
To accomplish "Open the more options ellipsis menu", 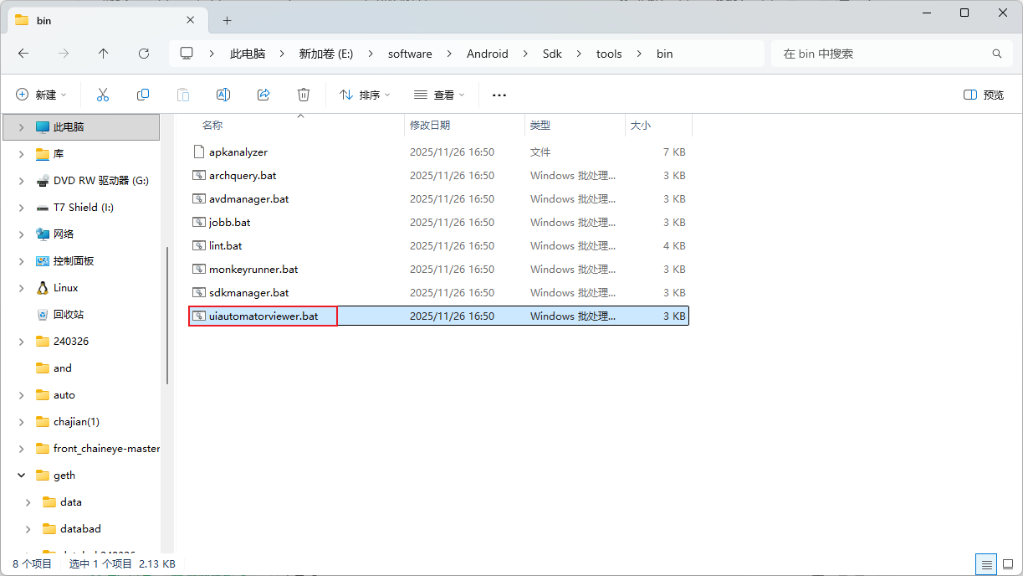I will 499,95.
